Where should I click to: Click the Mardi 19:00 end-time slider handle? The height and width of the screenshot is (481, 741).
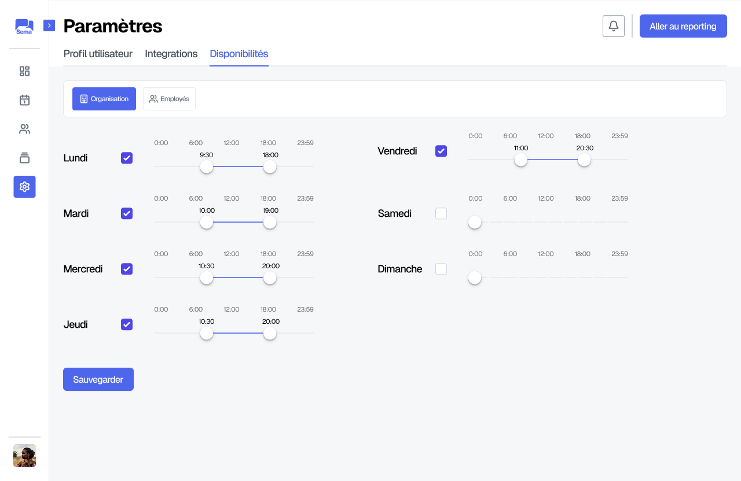pos(270,222)
